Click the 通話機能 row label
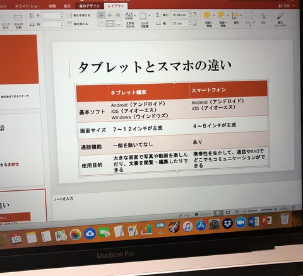 tap(92, 147)
